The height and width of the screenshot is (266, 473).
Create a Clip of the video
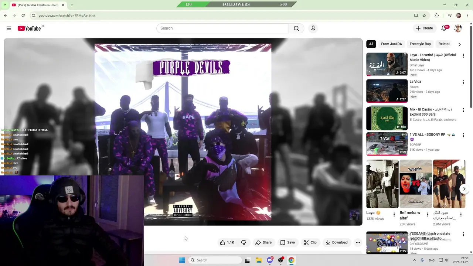pyautogui.click(x=310, y=242)
